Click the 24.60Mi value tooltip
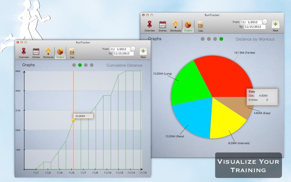 [x=83, y=116]
